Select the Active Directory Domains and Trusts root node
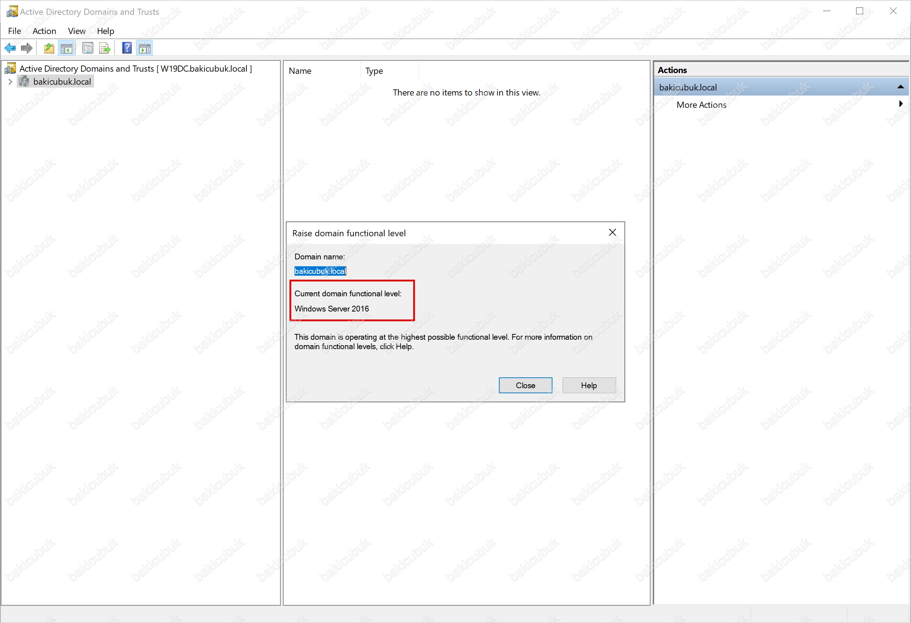This screenshot has width=911, height=623. click(x=136, y=69)
